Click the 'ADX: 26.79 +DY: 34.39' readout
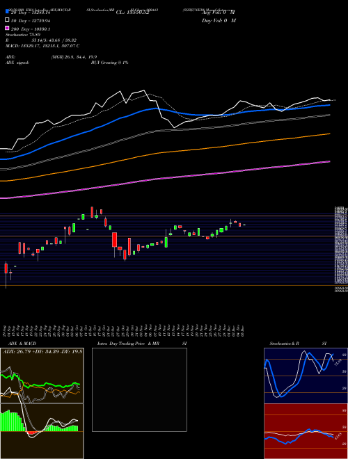Viewport: 348px width, 459px height. (42, 351)
